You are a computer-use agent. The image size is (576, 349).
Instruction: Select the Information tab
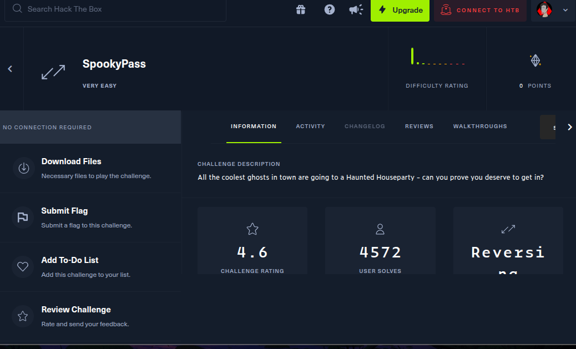(x=254, y=127)
